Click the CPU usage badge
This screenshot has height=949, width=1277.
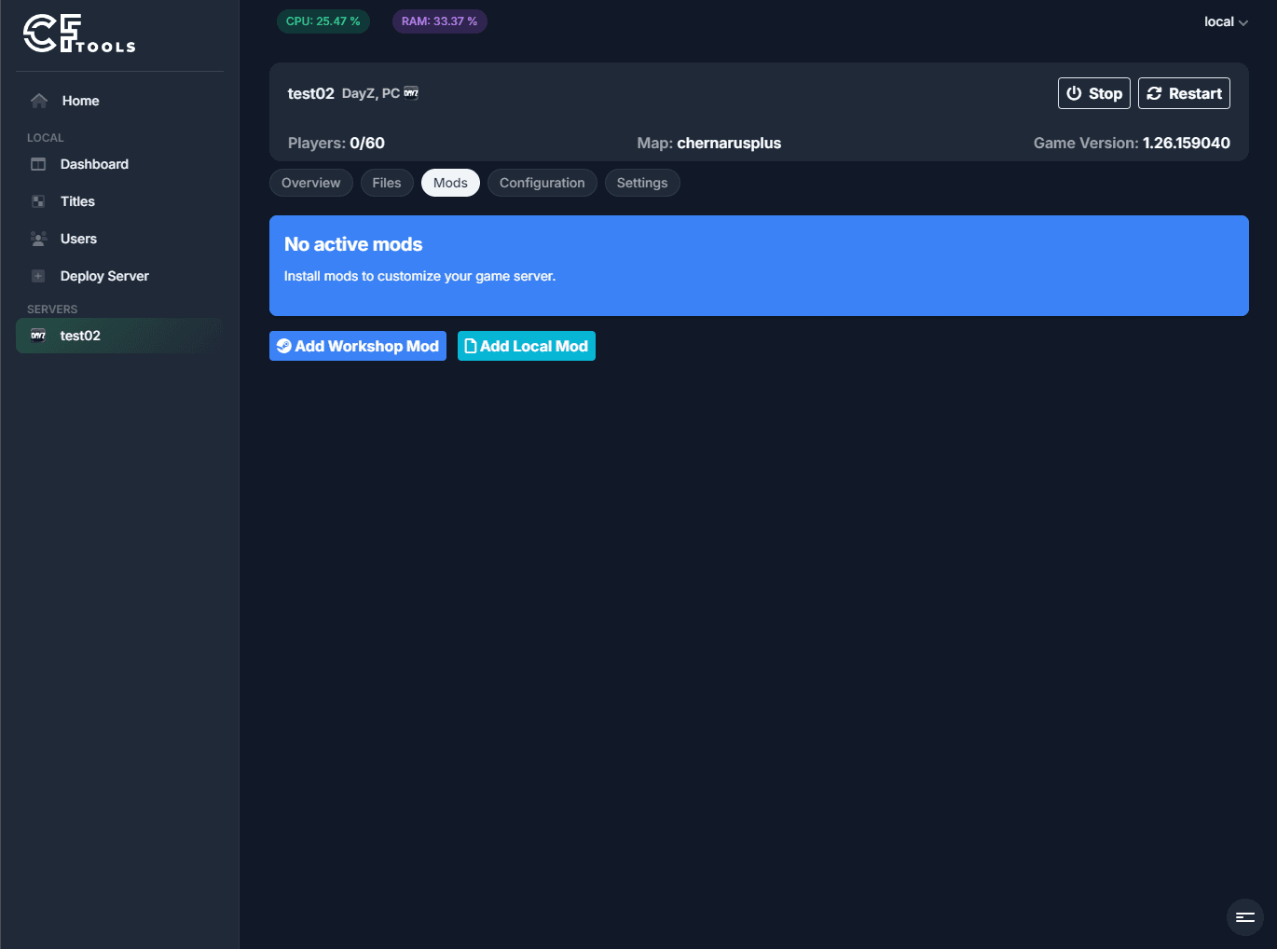(x=323, y=21)
